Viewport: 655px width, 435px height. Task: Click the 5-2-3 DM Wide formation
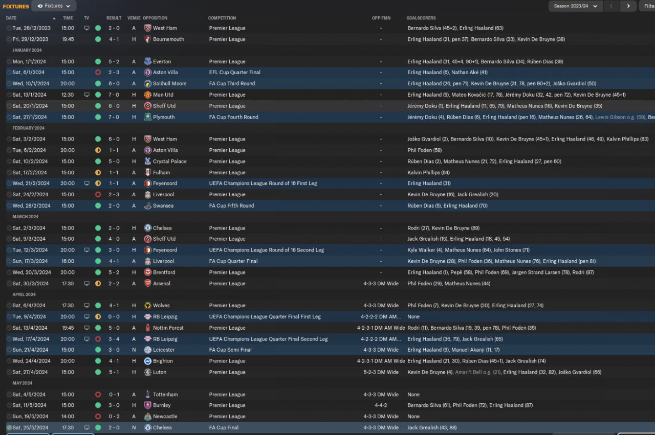pos(381,372)
